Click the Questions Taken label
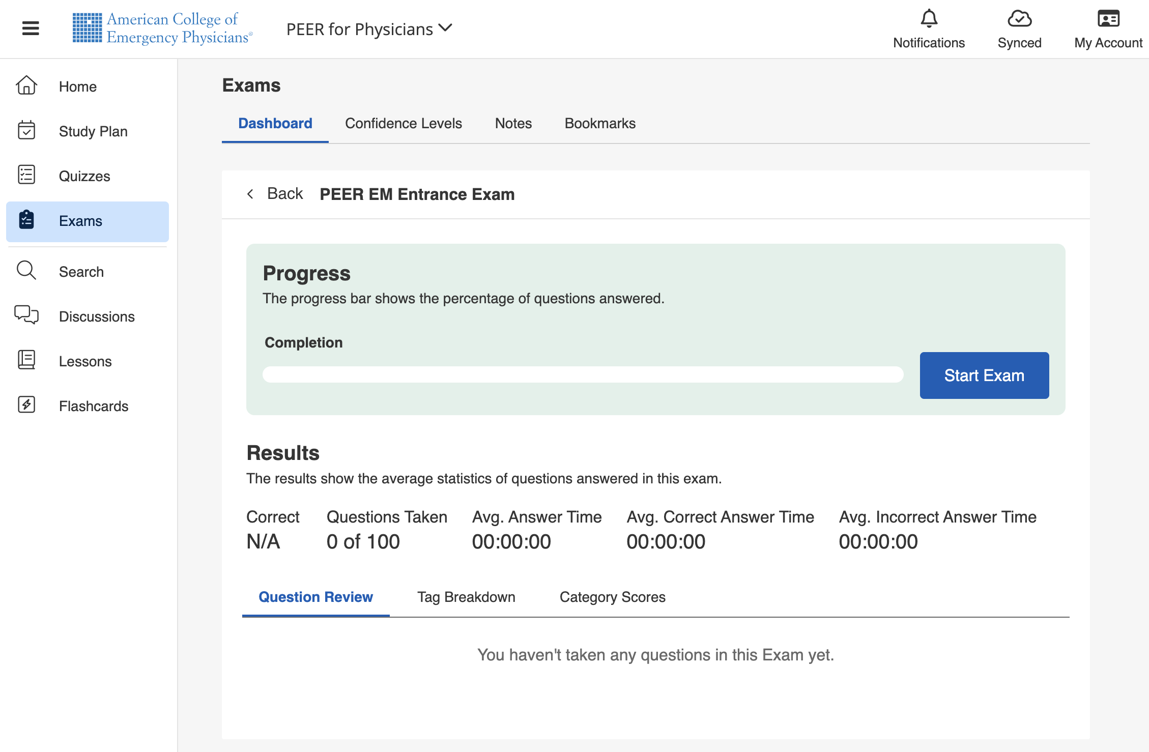Image resolution: width=1149 pixels, height=752 pixels. click(387, 517)
